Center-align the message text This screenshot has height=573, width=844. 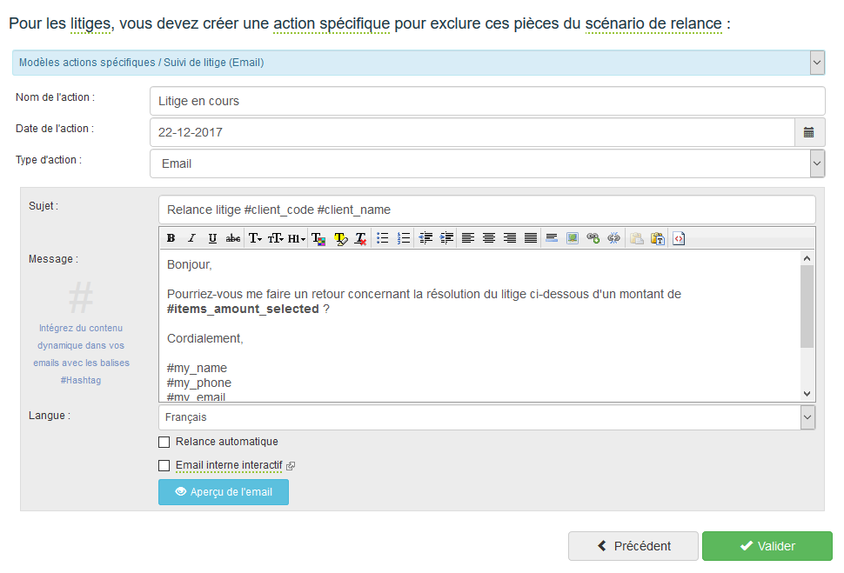pyautogui.click(x=489, y=238)
